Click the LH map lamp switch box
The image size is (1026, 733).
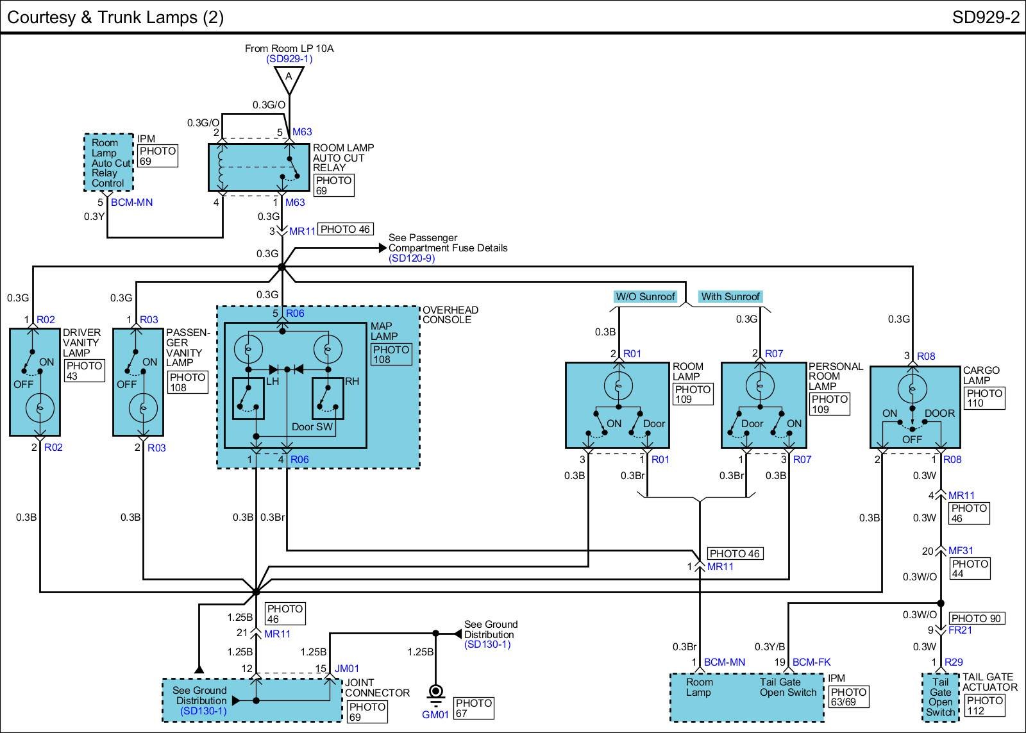pos(248,399)
